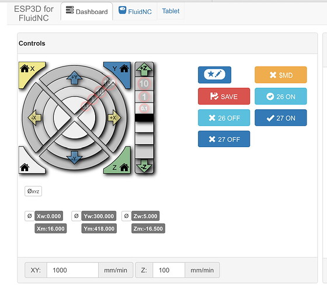The width and height of the screenshot is (327, 292).
Task: Switch to the Tablet tab
Action: pyautogui.click(x=171, y=11)
